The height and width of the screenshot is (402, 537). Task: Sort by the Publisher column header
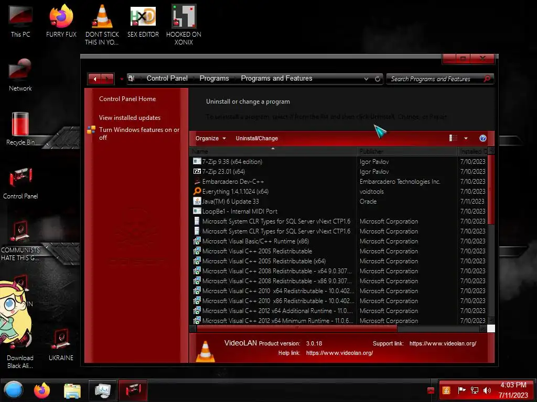407,151
